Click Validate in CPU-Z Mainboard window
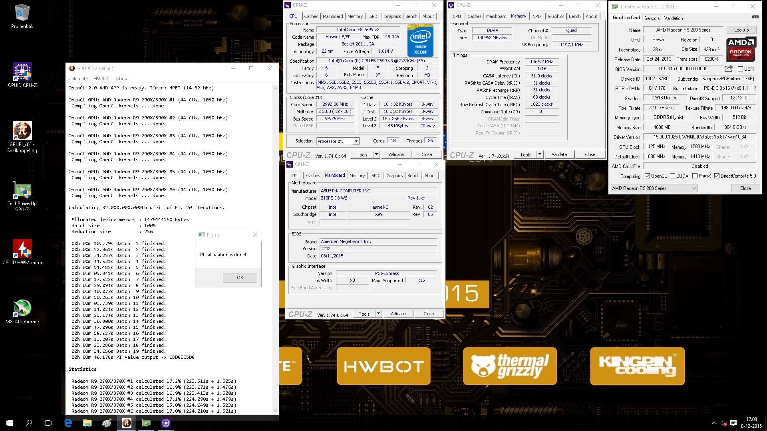The image size is (767, 431). click(398, 313)
